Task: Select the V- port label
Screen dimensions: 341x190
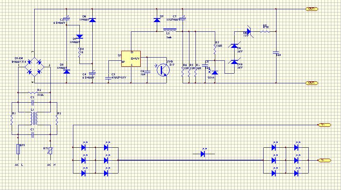Action: coord(324,161)
